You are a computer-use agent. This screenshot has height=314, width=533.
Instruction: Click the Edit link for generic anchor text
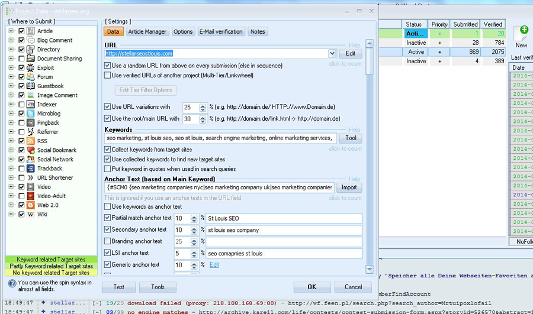point(214,265)
